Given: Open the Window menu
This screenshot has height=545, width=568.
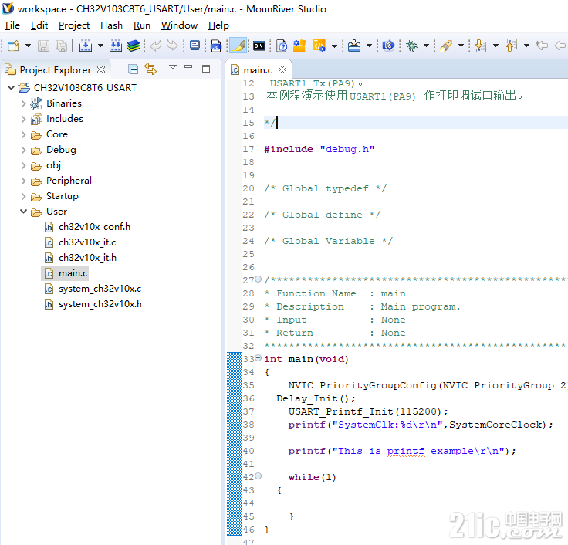Looking at the screenshot, I should pyautogui.click(x=179, y=25).
